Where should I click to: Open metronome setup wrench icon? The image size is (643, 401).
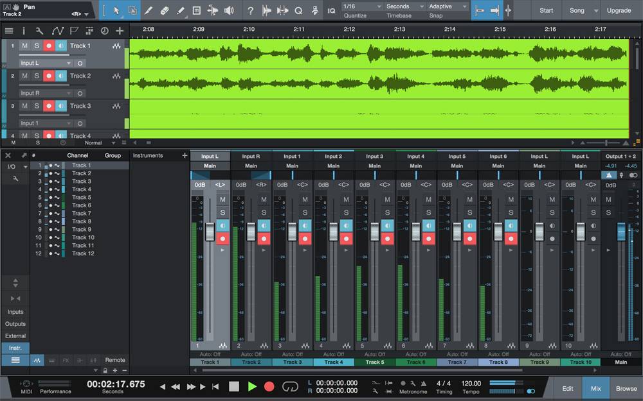[413, 384]
